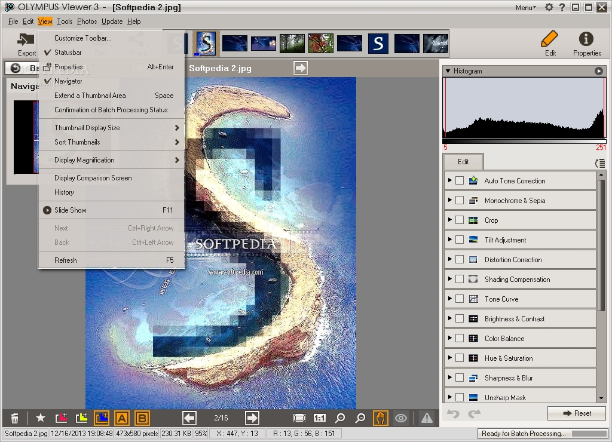Select the autumn leaves thumbnail

(x=321, y=43)
